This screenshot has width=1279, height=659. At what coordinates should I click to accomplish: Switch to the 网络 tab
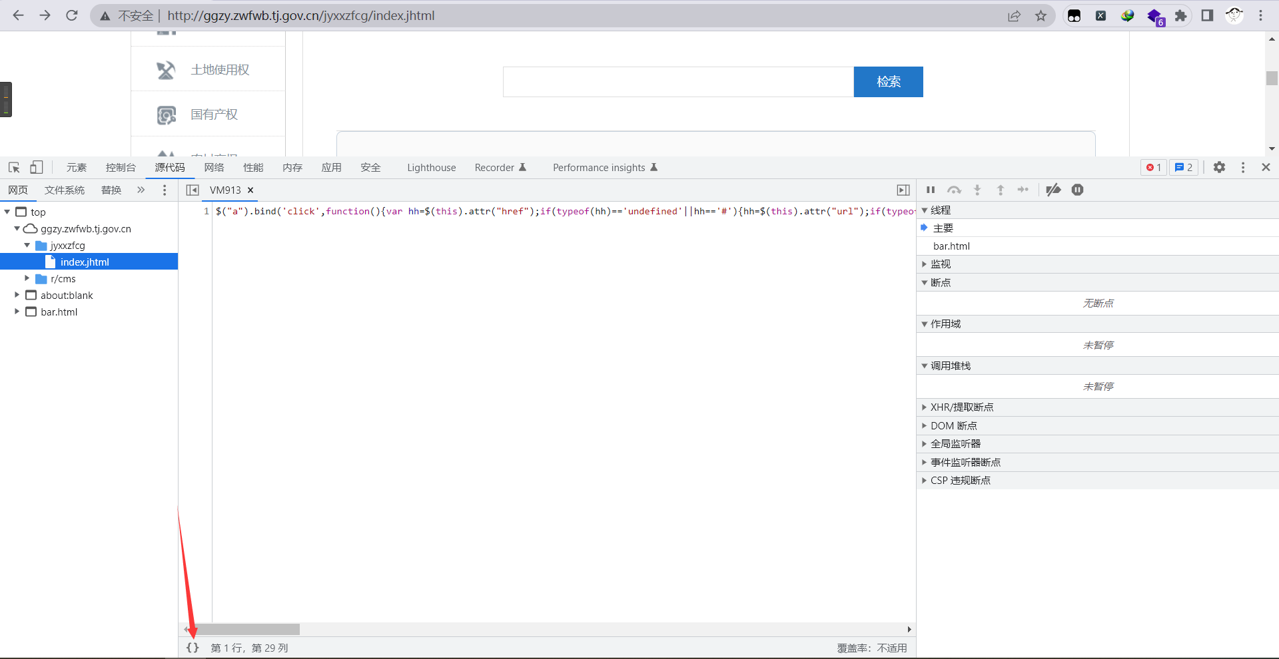click(214, 168)
